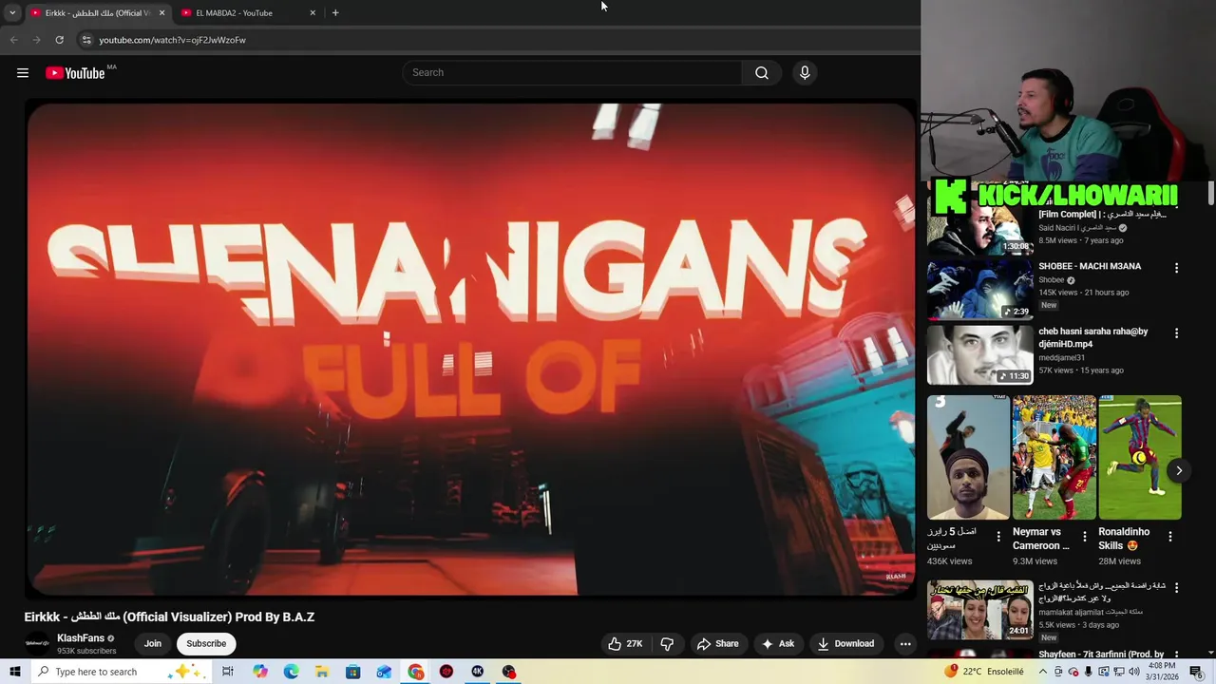Open the 4K app on the taskbar
1216x684 pixels.
pyautogui.click(x=478, y=672)
